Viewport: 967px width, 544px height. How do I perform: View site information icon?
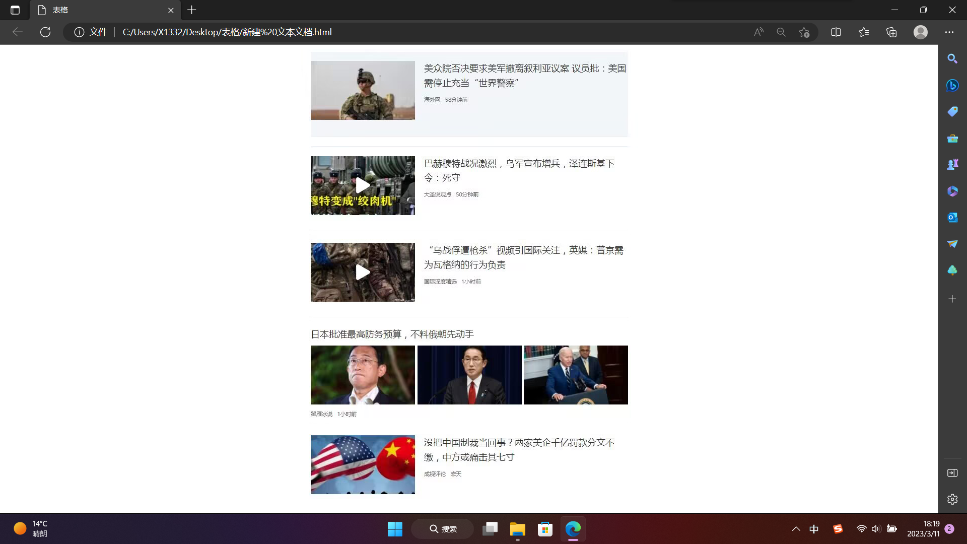tap(79, 32)
